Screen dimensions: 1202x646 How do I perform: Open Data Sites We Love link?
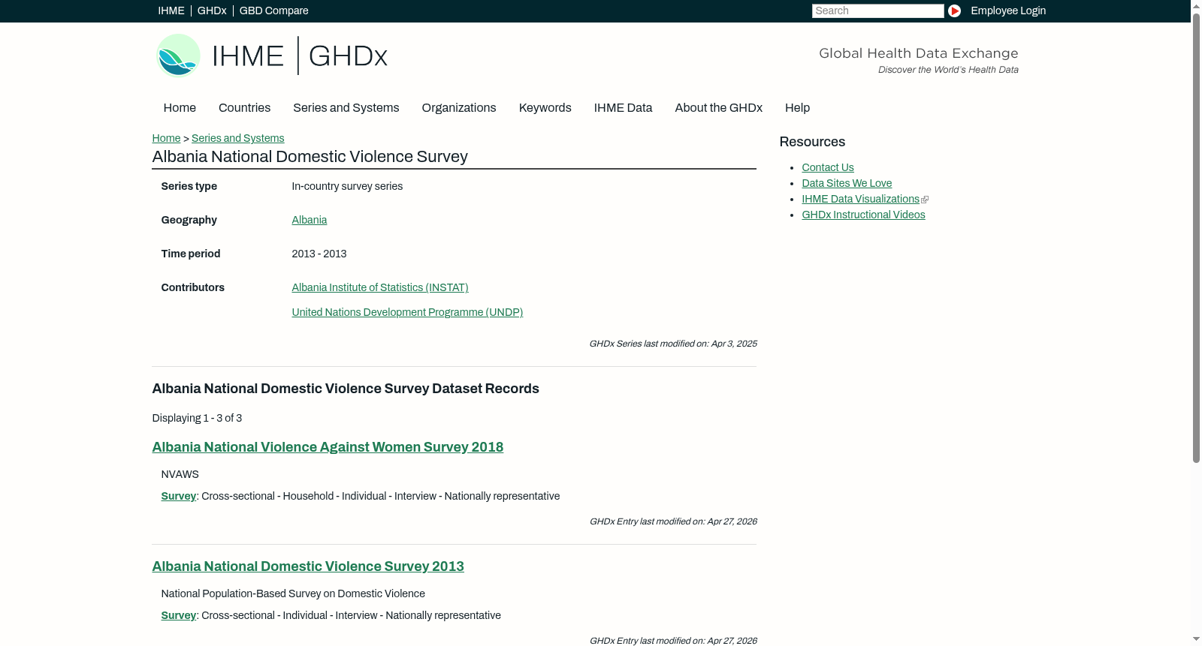(847, 183)
